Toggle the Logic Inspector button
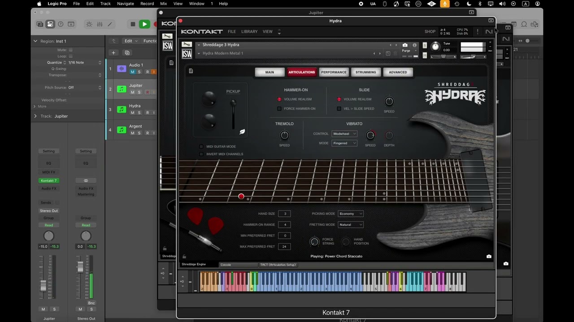This screenshot has width=574, height=322. coord(50,24)
